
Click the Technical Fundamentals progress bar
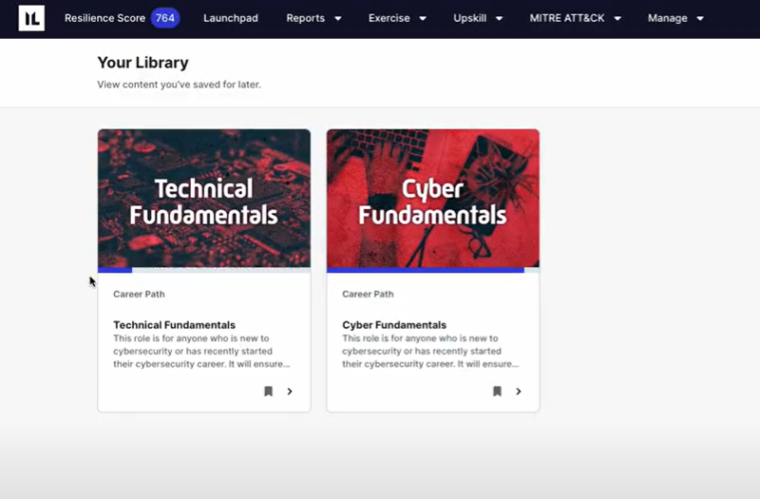tap(204, 270)
